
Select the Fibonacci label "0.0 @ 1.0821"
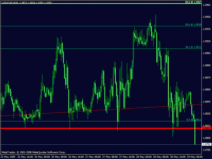point(194,120)
